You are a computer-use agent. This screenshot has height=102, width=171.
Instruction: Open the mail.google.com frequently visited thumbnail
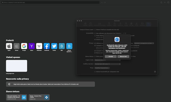17,66
